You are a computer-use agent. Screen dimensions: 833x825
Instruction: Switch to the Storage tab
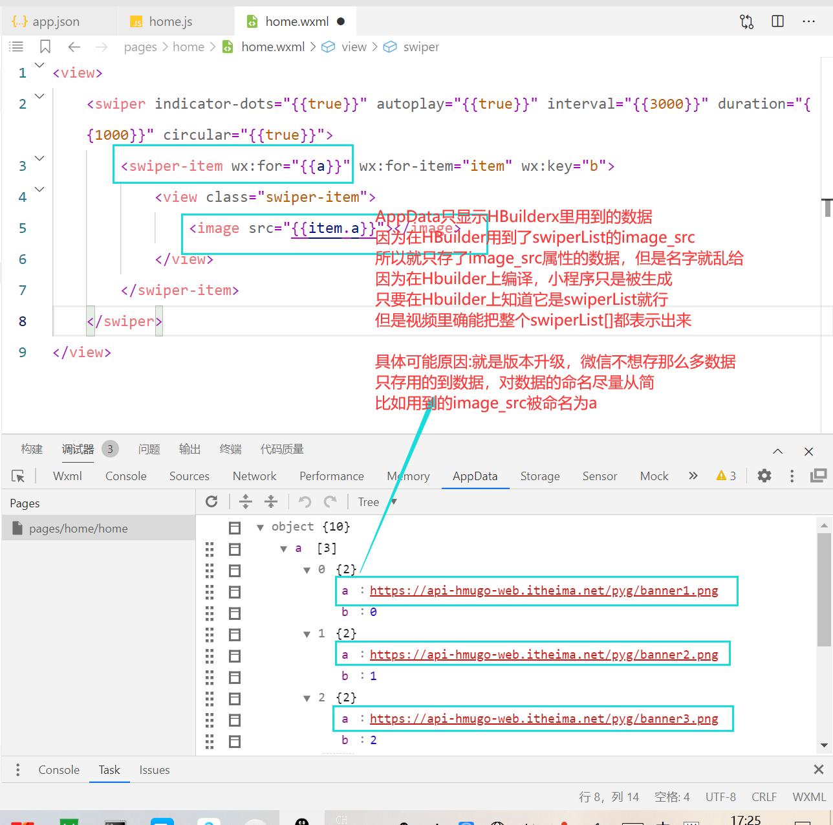tap(540, 476)
